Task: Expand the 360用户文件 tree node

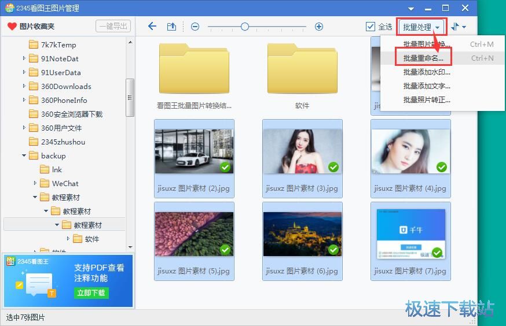Action: [x=24, y=128]
